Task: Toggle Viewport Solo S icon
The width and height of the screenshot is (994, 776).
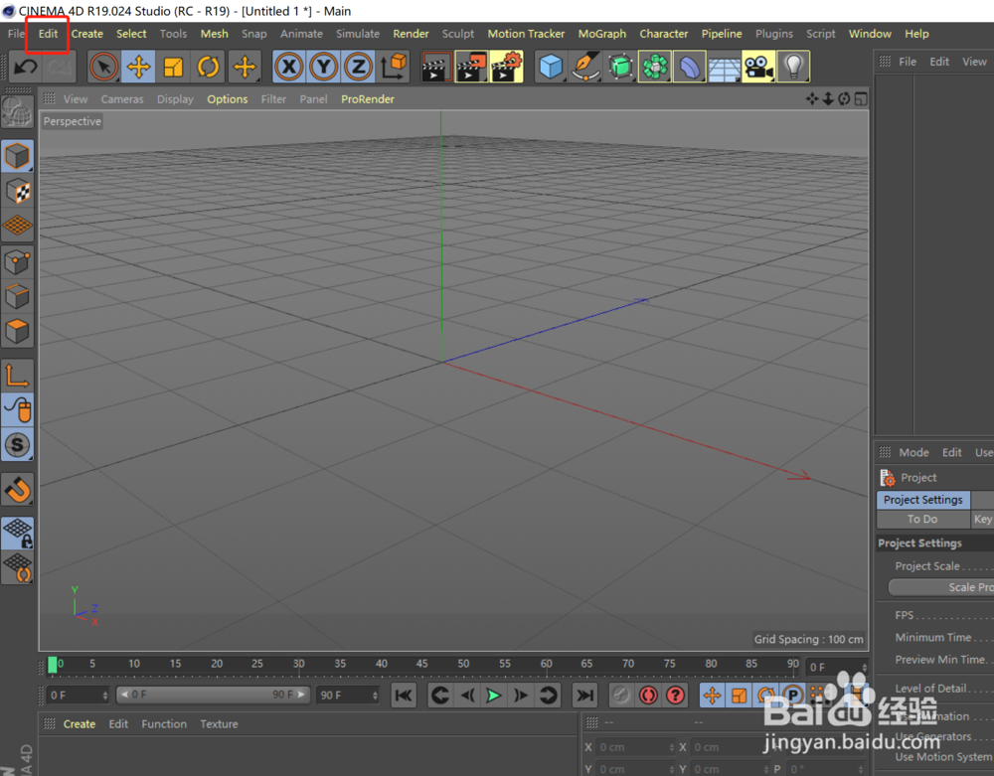Action: tap(17, 445)
